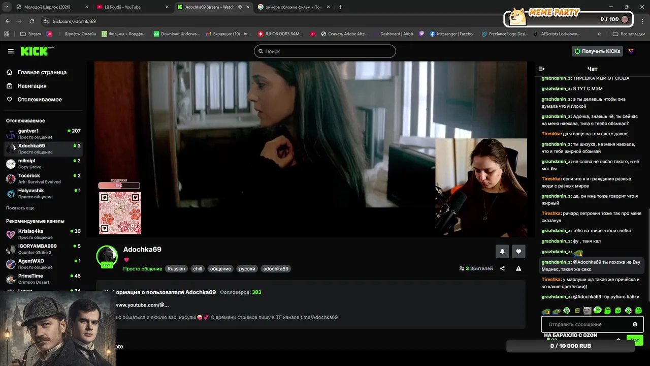Image resolution: width=650 pixels, height=366 pixels.
Task: View site information icon in the address bar
Action: tap(46, 21)
